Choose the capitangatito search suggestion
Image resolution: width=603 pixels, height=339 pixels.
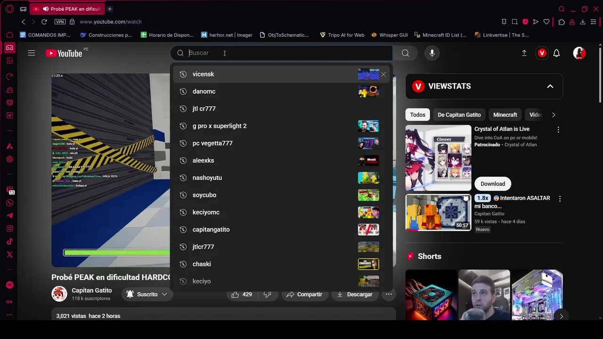point(280,229)
